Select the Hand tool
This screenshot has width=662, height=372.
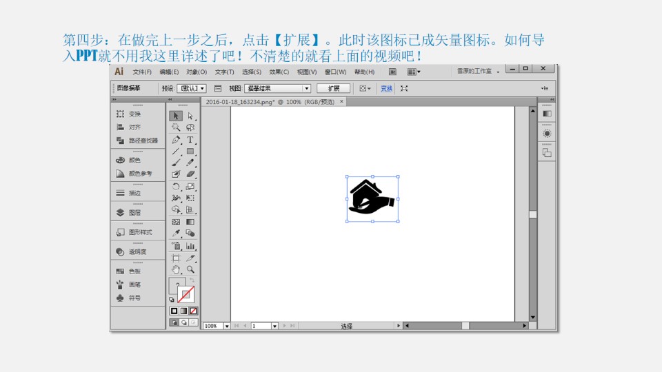pos(176,270)
